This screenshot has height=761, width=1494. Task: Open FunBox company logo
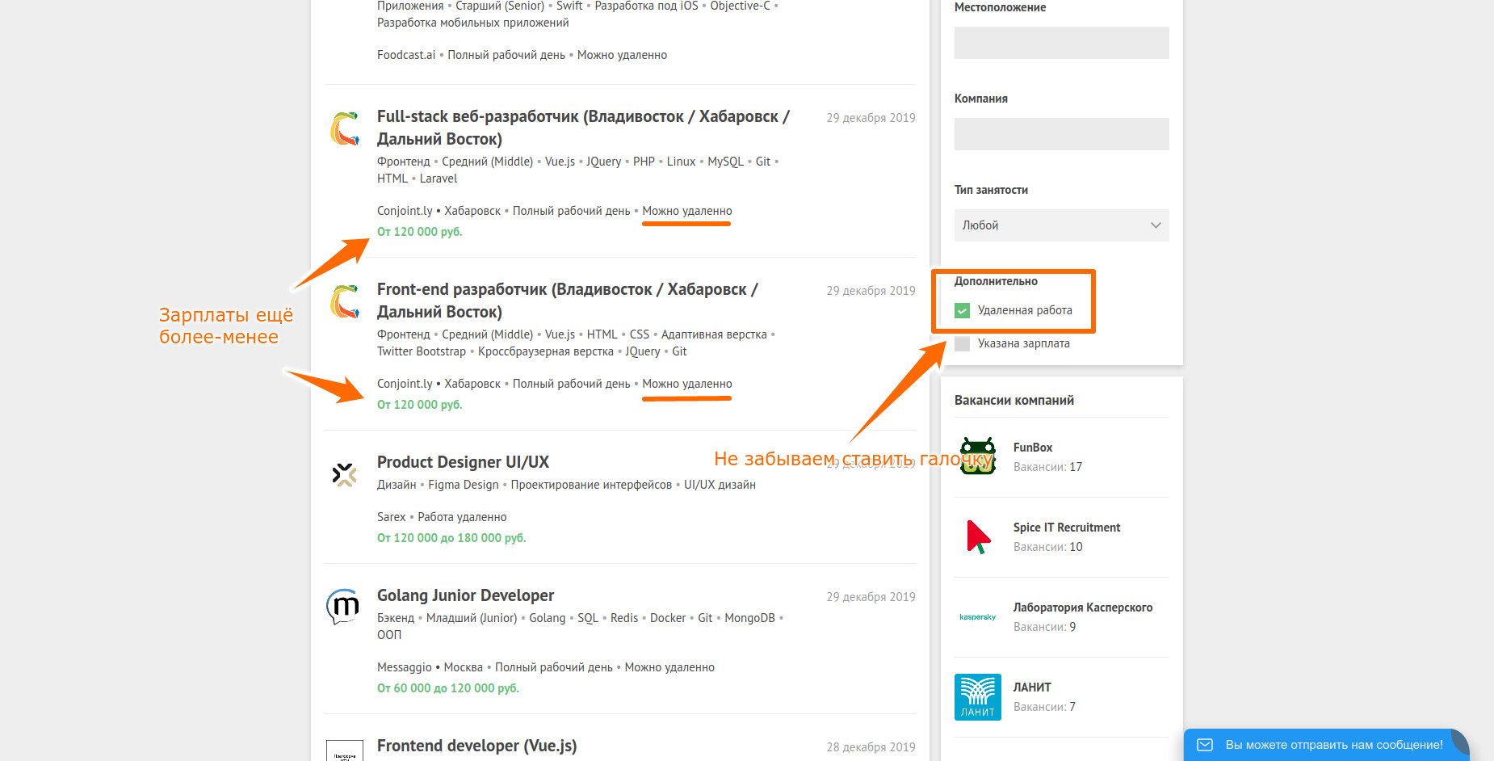(978, 456)
